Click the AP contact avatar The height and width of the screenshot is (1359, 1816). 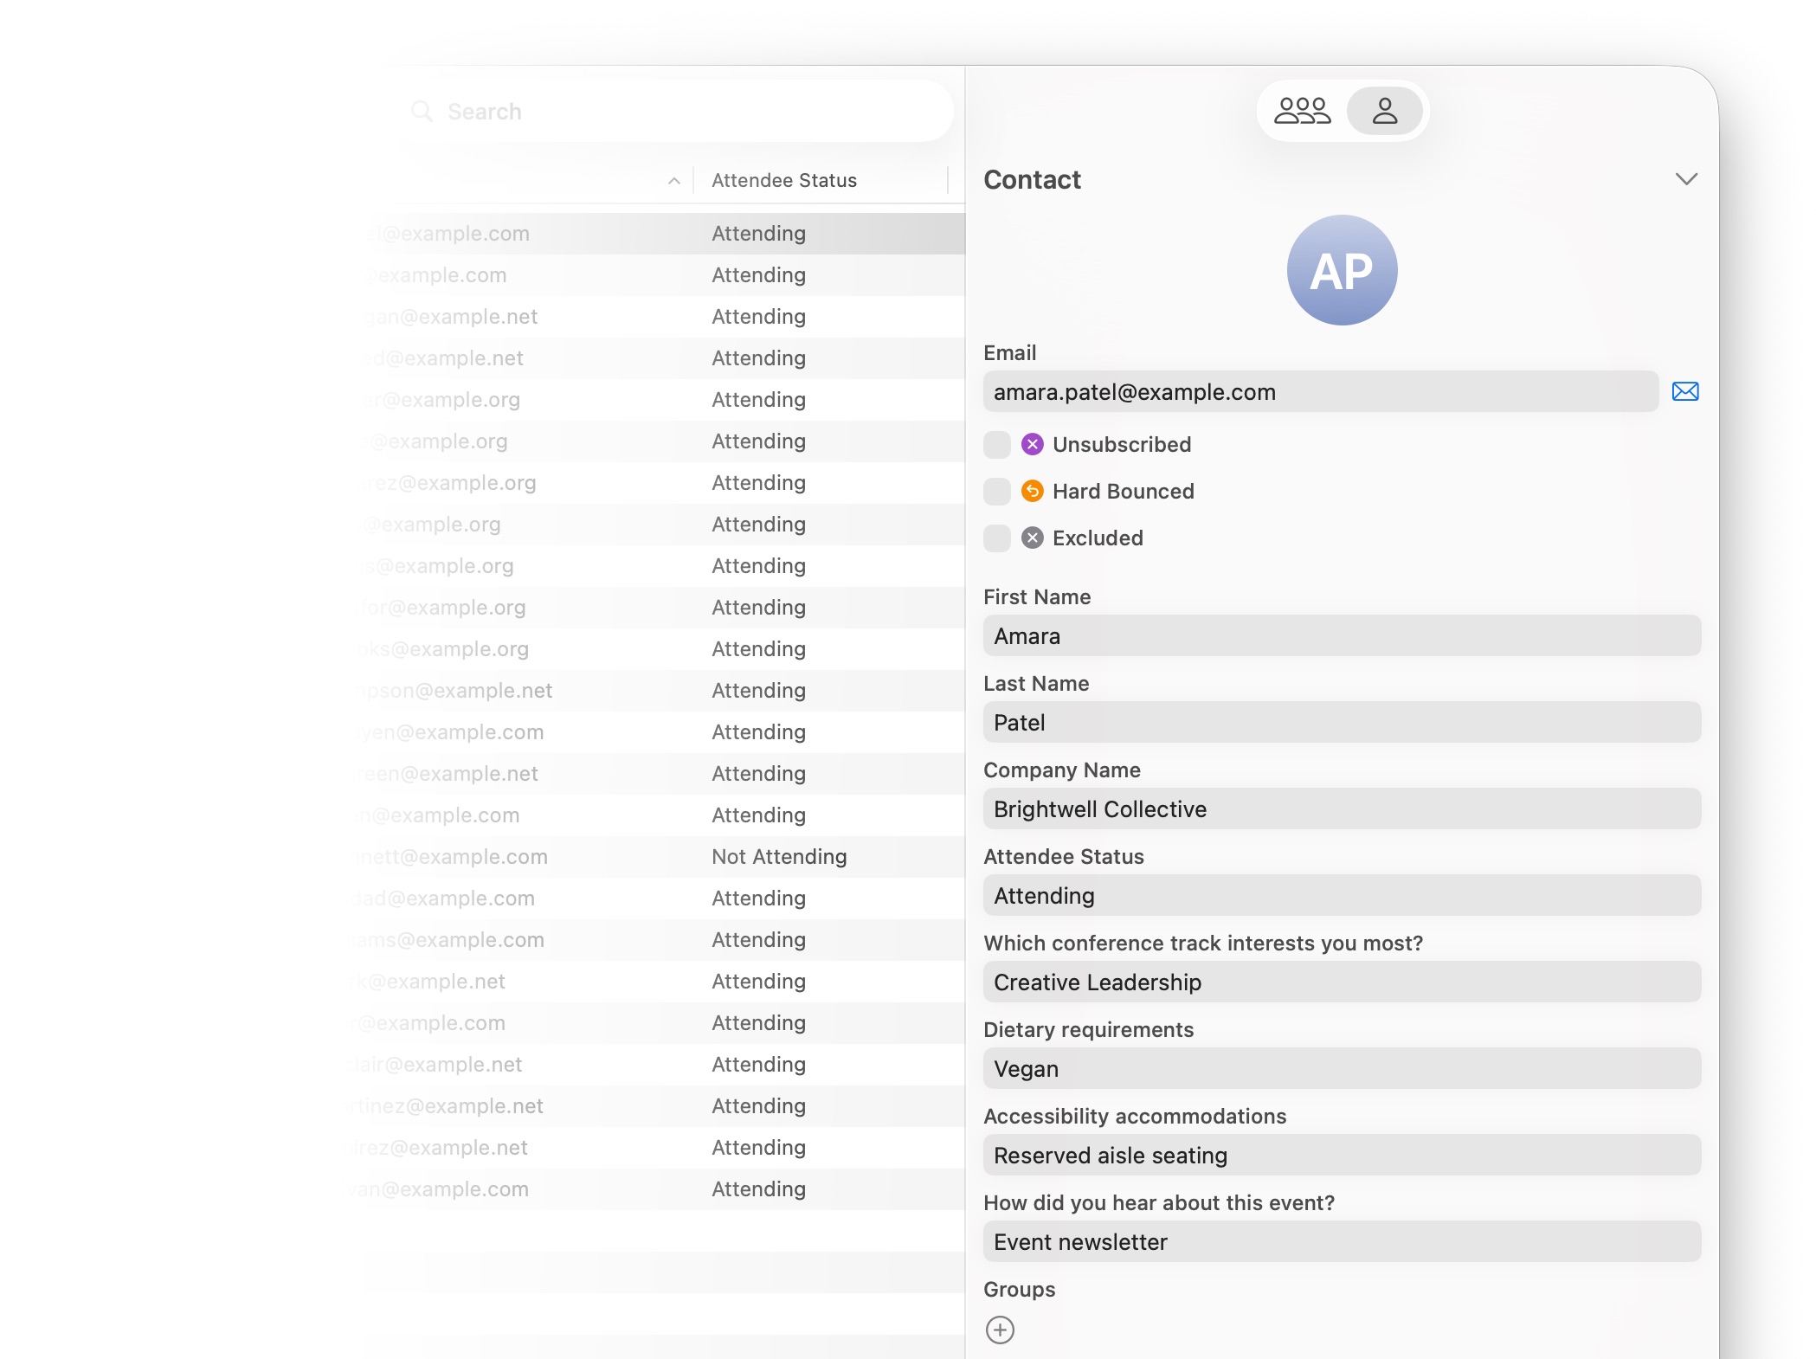(1342, 270)
